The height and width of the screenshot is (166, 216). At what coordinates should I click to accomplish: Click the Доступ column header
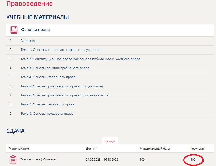pos(91,149)
